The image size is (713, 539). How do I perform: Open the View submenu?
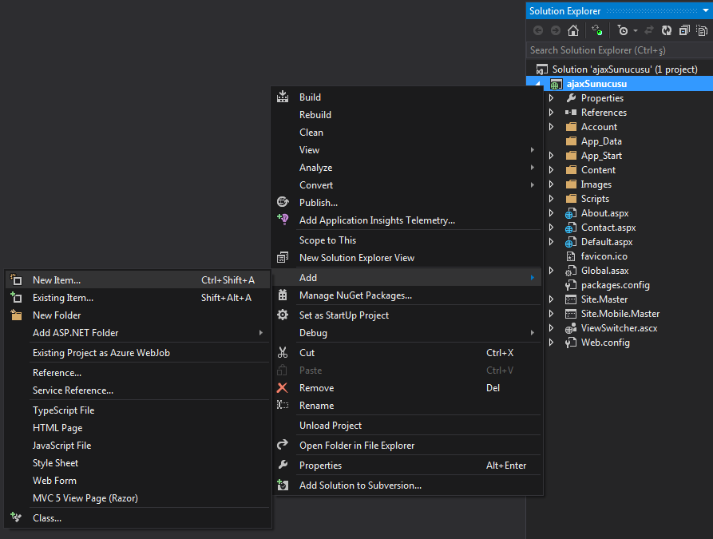[407, 149]
